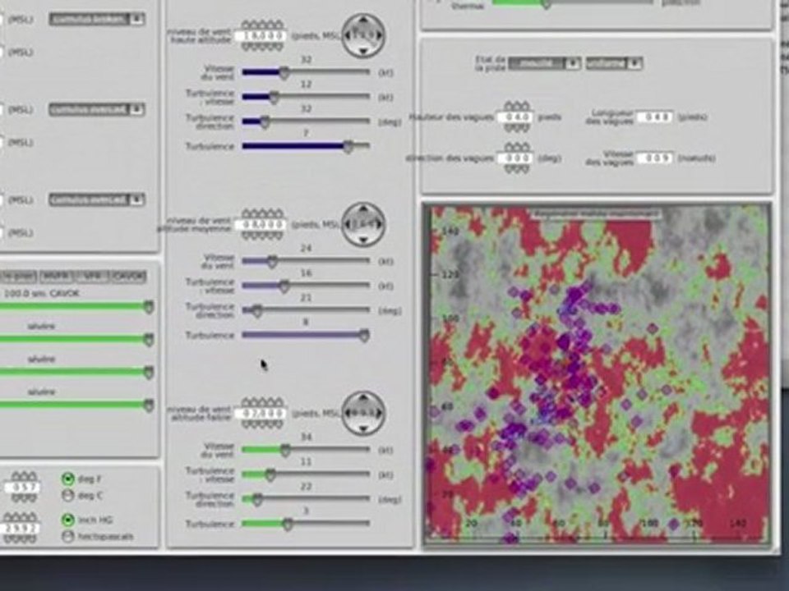Click the mid-altitude wind direction dial
Viewport: 789px width, 591px height.
363,224
